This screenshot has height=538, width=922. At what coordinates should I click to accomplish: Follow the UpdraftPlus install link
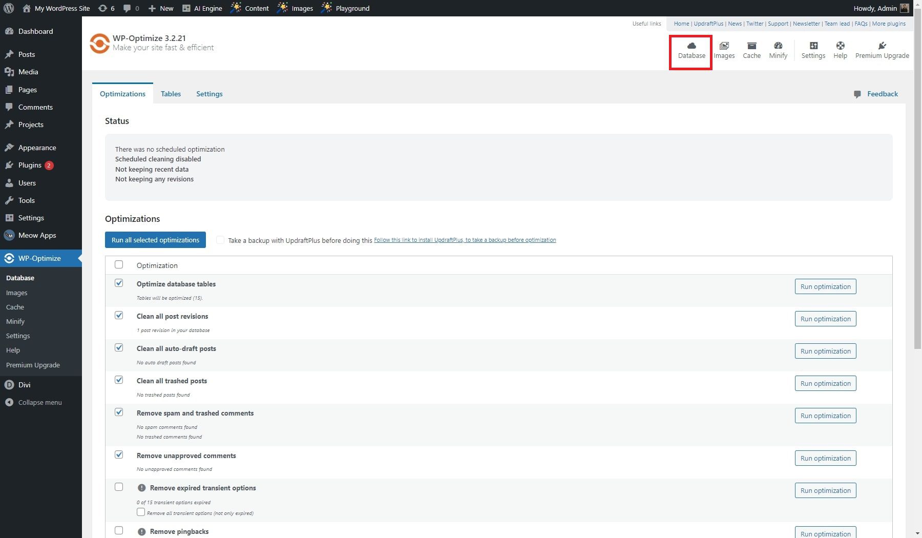(465, 239)
